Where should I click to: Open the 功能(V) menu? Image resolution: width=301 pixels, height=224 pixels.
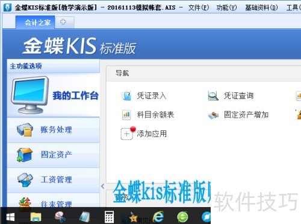click(x=226, y=8)
